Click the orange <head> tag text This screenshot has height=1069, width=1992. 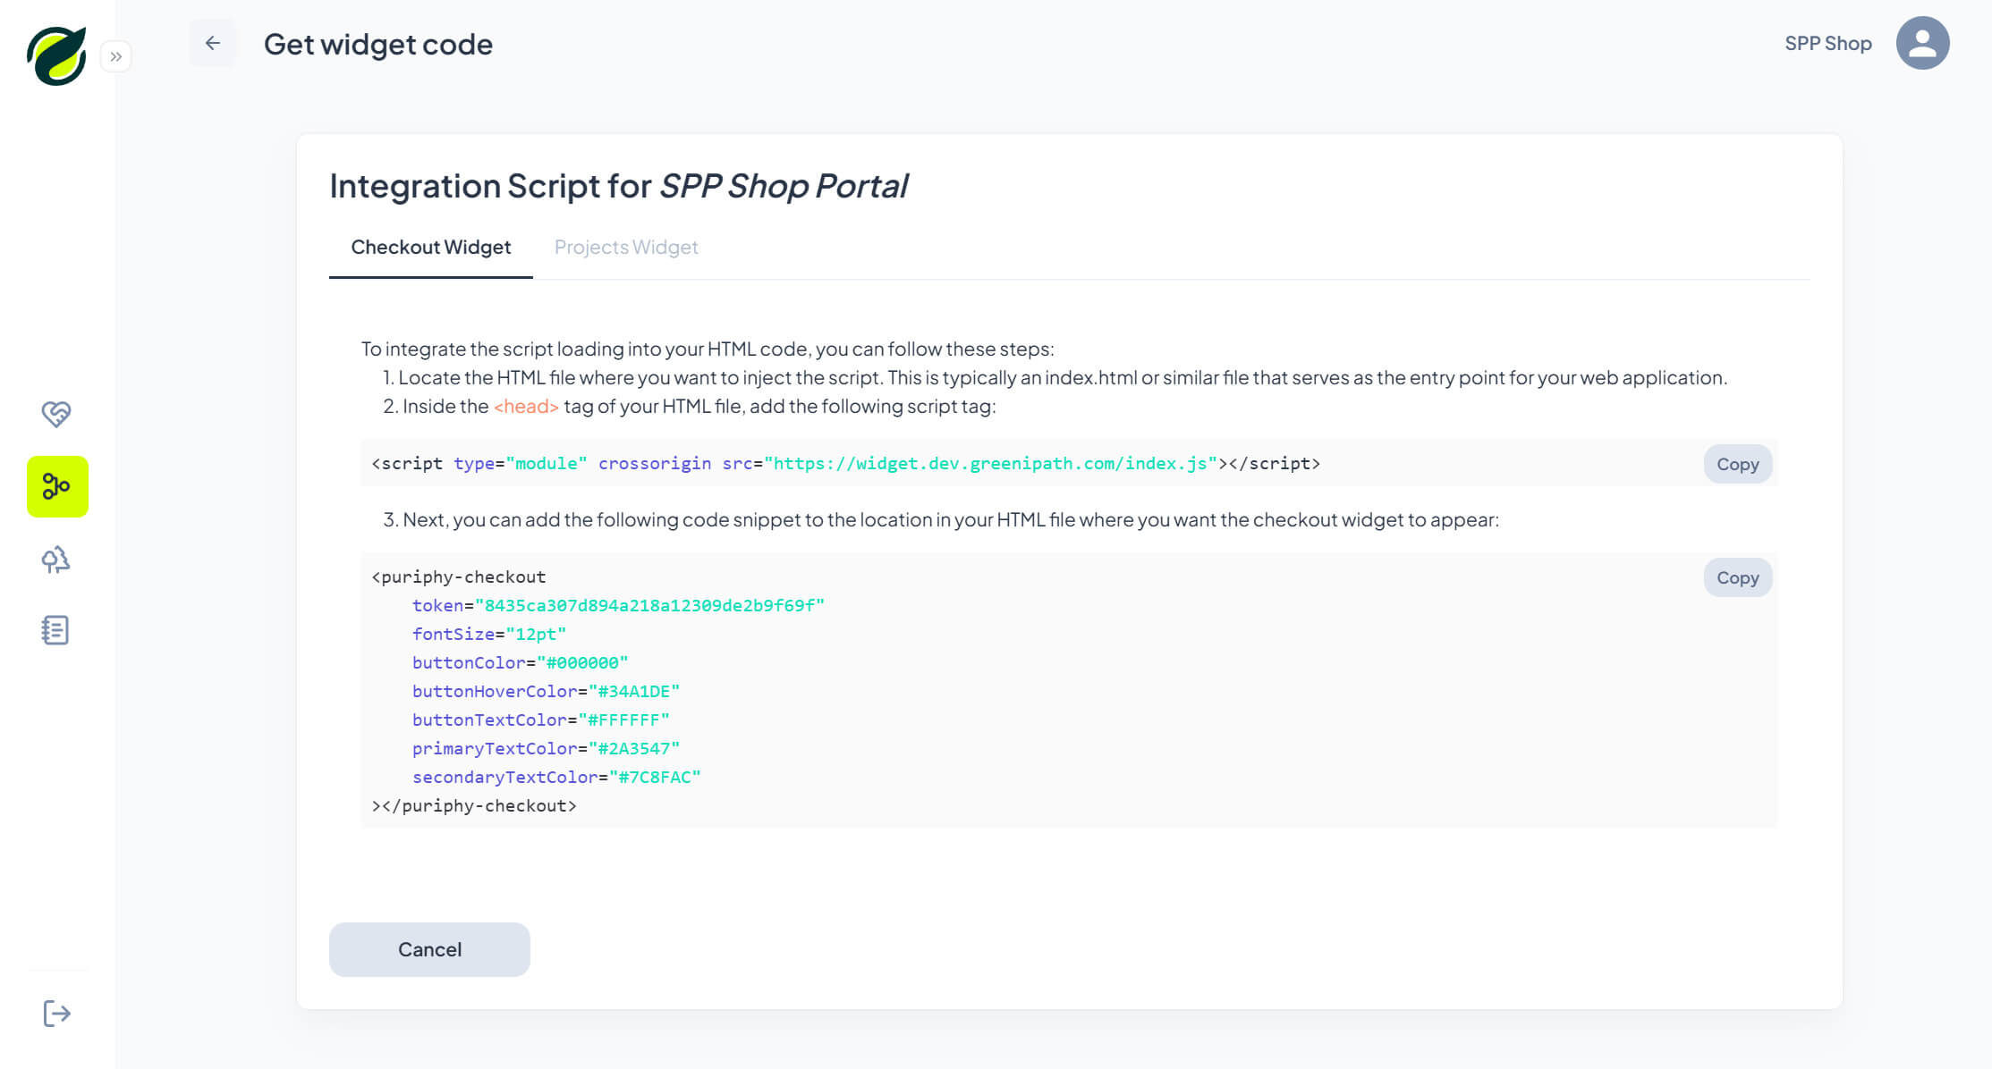(526, 406)
